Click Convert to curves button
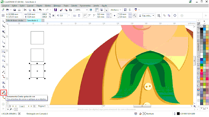Image resolution: width=209 pixels, height=117 pixels. click(x=175, y=16)
